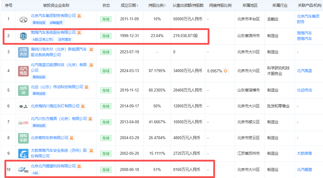Click the equity chart icon beside 北京青特车桥有限公司
Image resolution: width=323 pixels, height=178 pixels.
tap(72, 138)
